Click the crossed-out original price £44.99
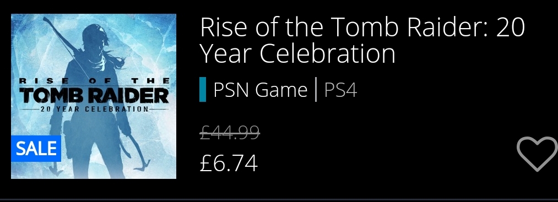This screenshot has height=202, width=558. pos(230,133)
